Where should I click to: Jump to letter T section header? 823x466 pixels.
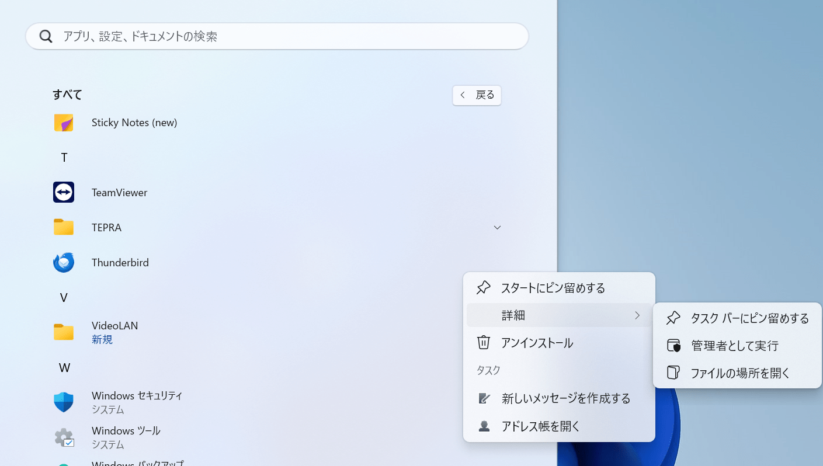tap(64, 158)
